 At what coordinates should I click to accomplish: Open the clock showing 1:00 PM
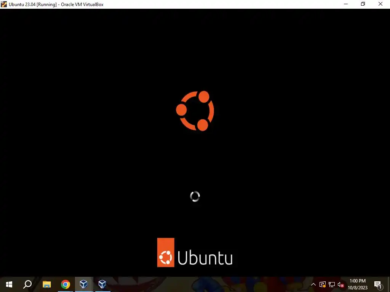357,284
